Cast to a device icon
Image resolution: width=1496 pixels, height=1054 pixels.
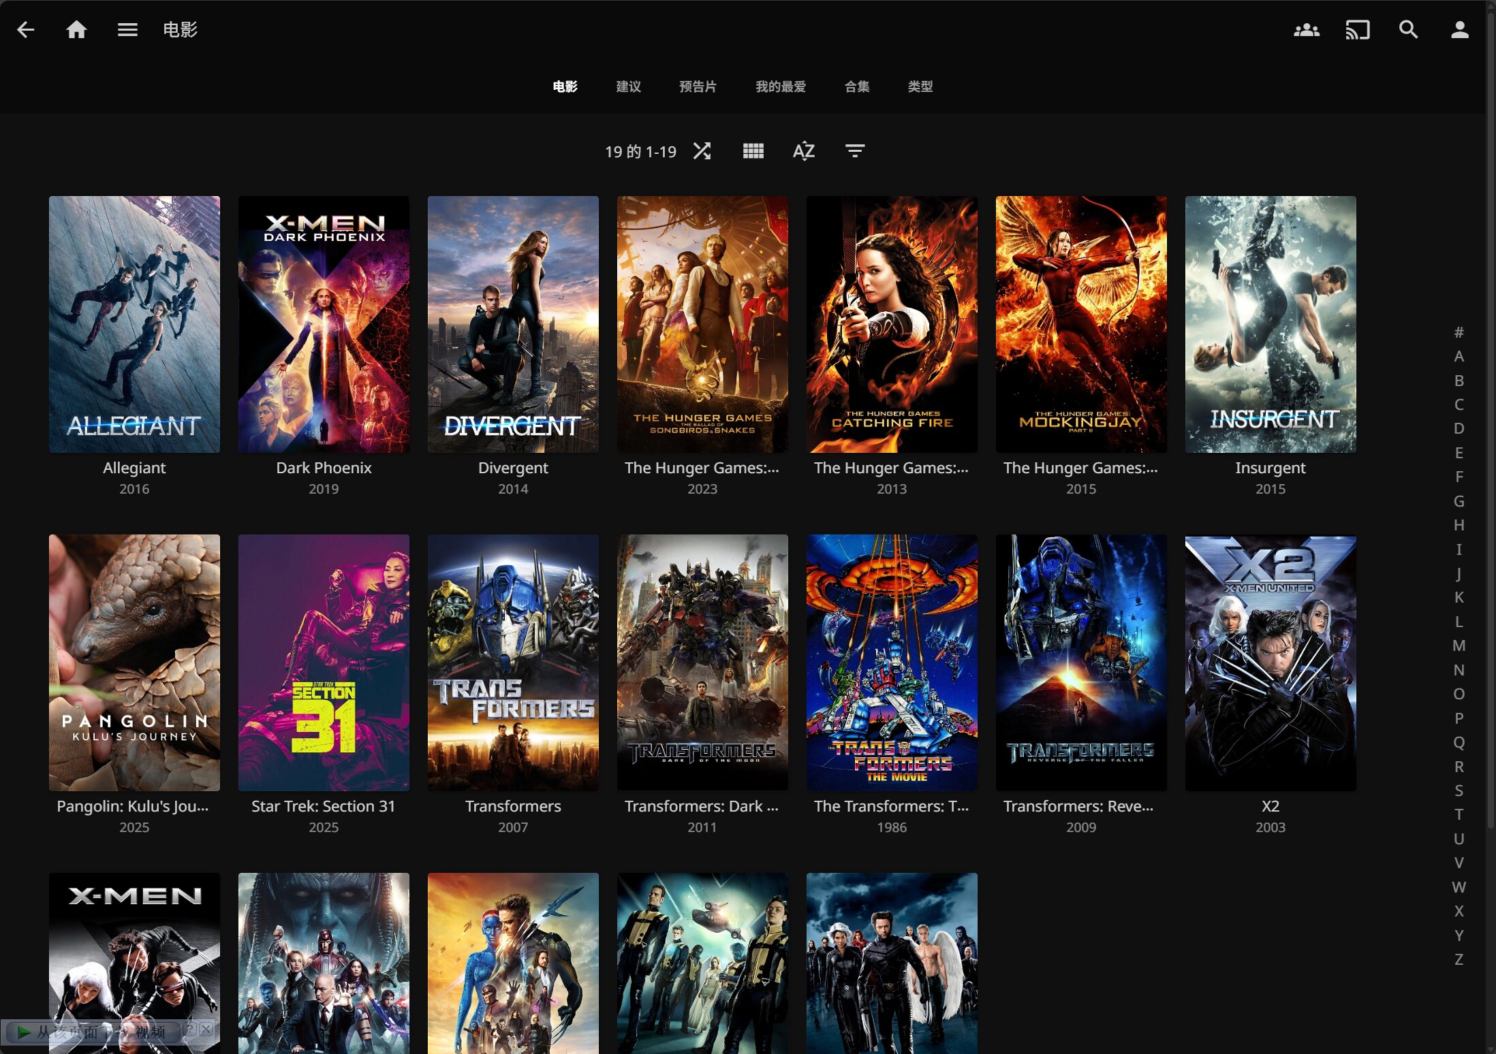(x=1357, y=29)
